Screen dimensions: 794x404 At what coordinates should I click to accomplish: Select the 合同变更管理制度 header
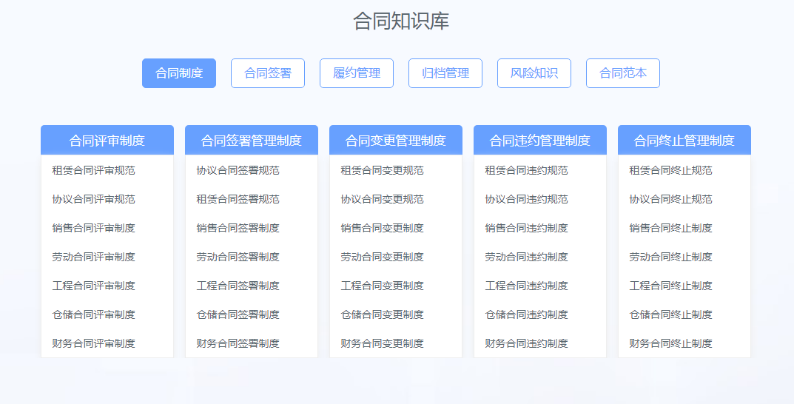coord(396,141)
